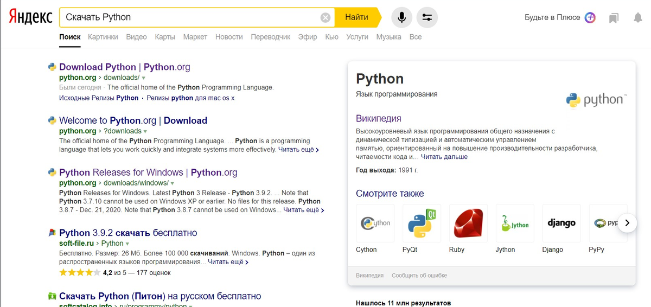Click the microphone voice search icon
Screen dimensions: 651x307
[401, 17]
